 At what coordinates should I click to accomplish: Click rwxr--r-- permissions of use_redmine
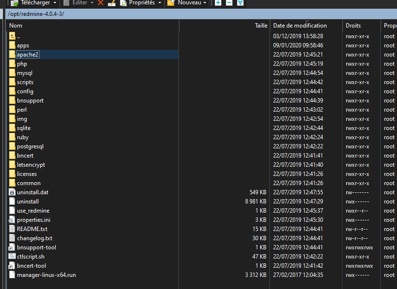click(x=357, y=211)
